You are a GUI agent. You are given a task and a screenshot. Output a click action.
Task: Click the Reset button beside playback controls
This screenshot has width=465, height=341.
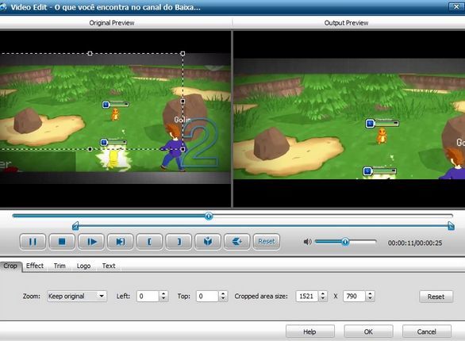(x=267, y=242)
